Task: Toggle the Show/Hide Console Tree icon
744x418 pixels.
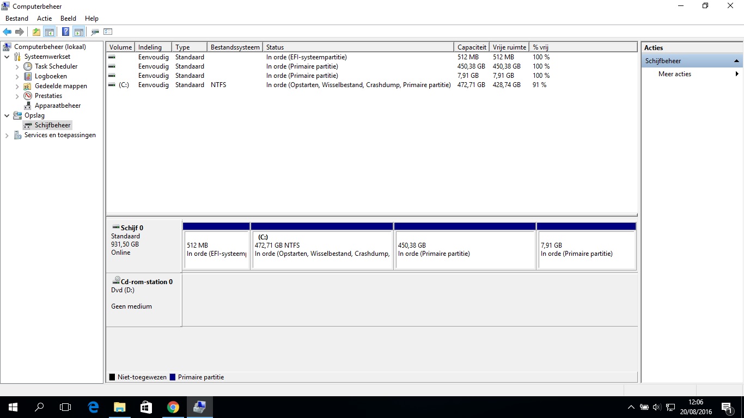Action: tap(50, 32)
